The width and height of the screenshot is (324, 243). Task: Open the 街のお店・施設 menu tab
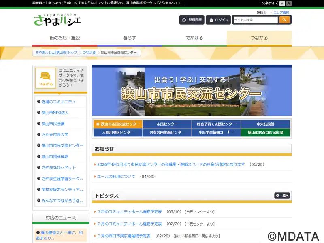tap(65, 38)
